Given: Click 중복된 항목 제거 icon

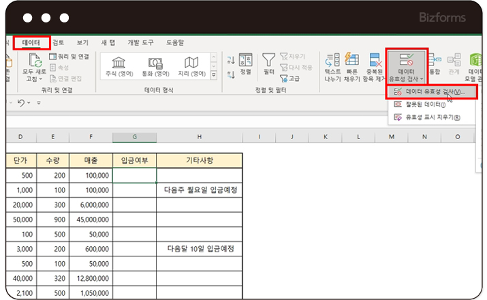Looking at the screenshot, I should coord(373,66).
